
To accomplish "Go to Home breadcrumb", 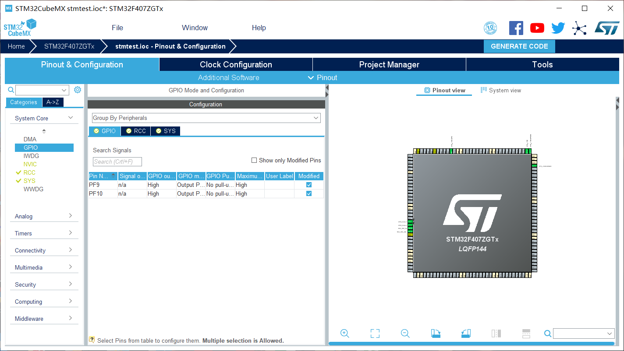I will 16,46.
